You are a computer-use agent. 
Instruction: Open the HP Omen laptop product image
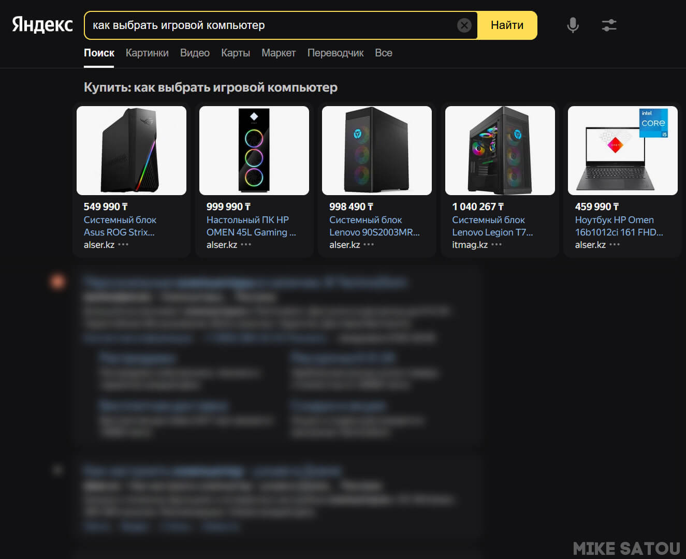point(623,151)
